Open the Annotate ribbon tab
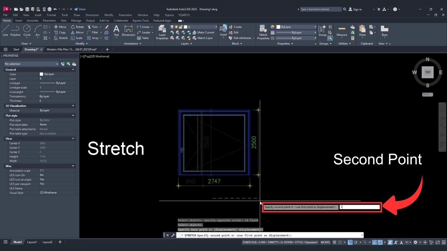 coord(32,20)
